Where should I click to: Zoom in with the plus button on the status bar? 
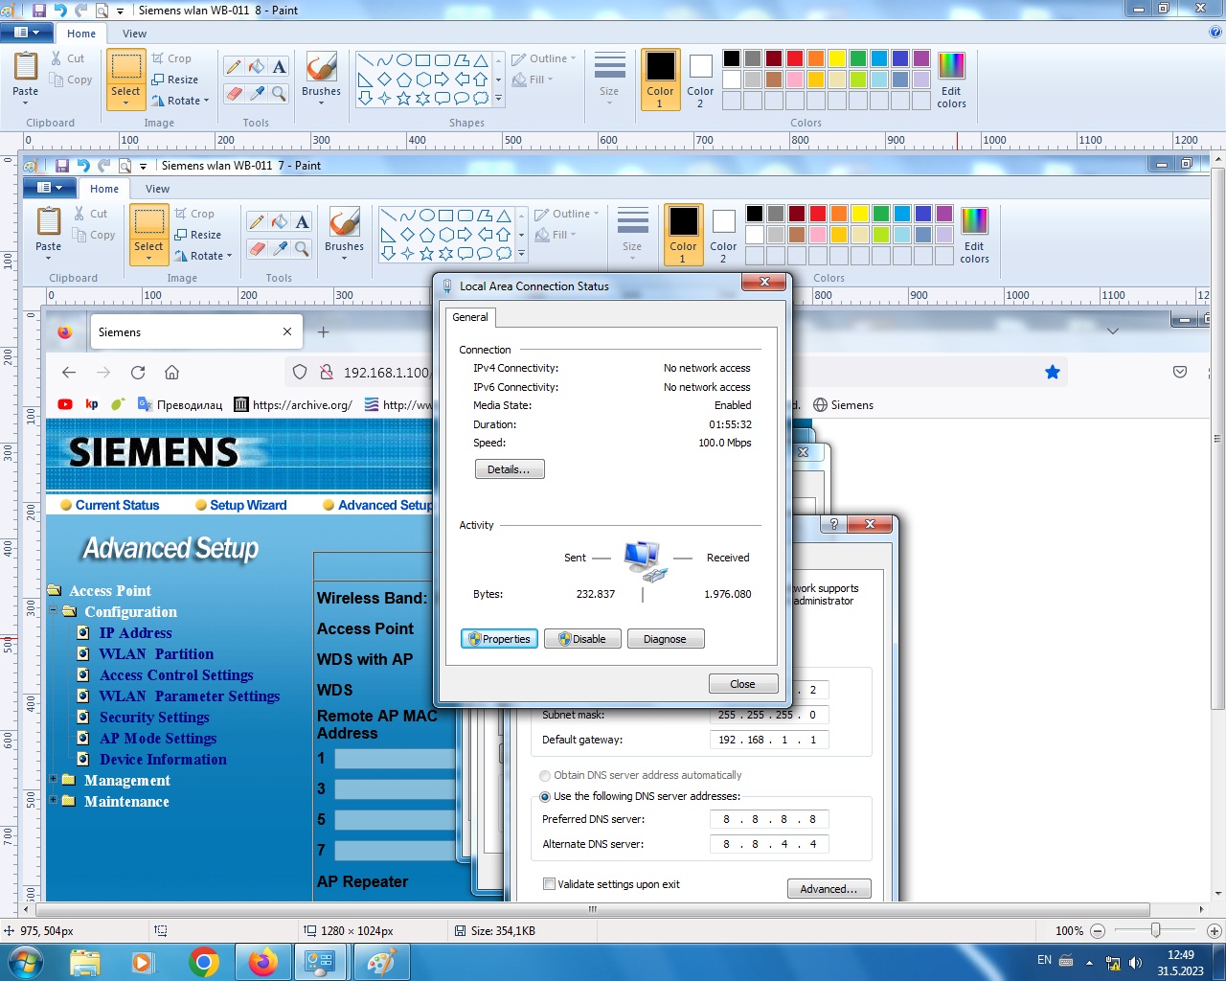point(1215,931)
